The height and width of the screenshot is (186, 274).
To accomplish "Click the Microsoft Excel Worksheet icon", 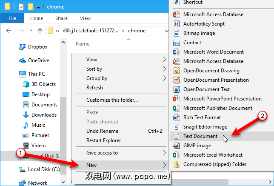I will click(x=177, y=155).
